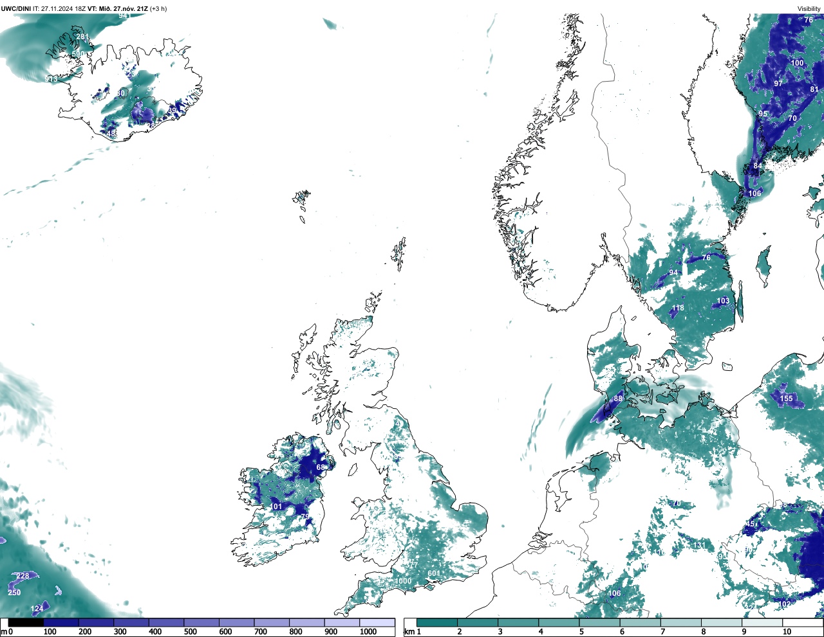Click the 'IT: 27.11.2024 18Z' initial time text

59,9
